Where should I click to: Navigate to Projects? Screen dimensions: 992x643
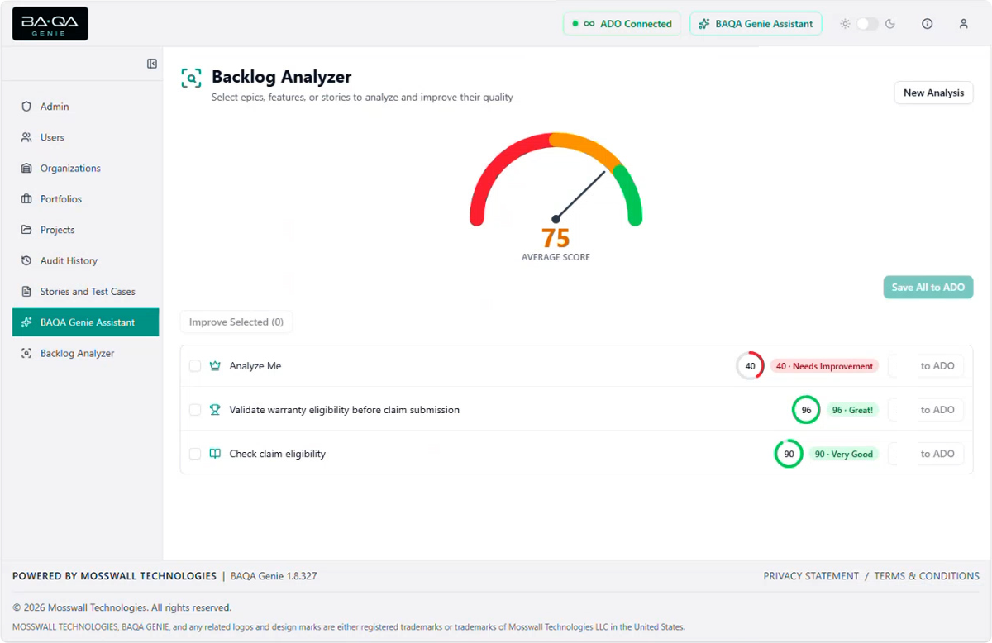85,230
